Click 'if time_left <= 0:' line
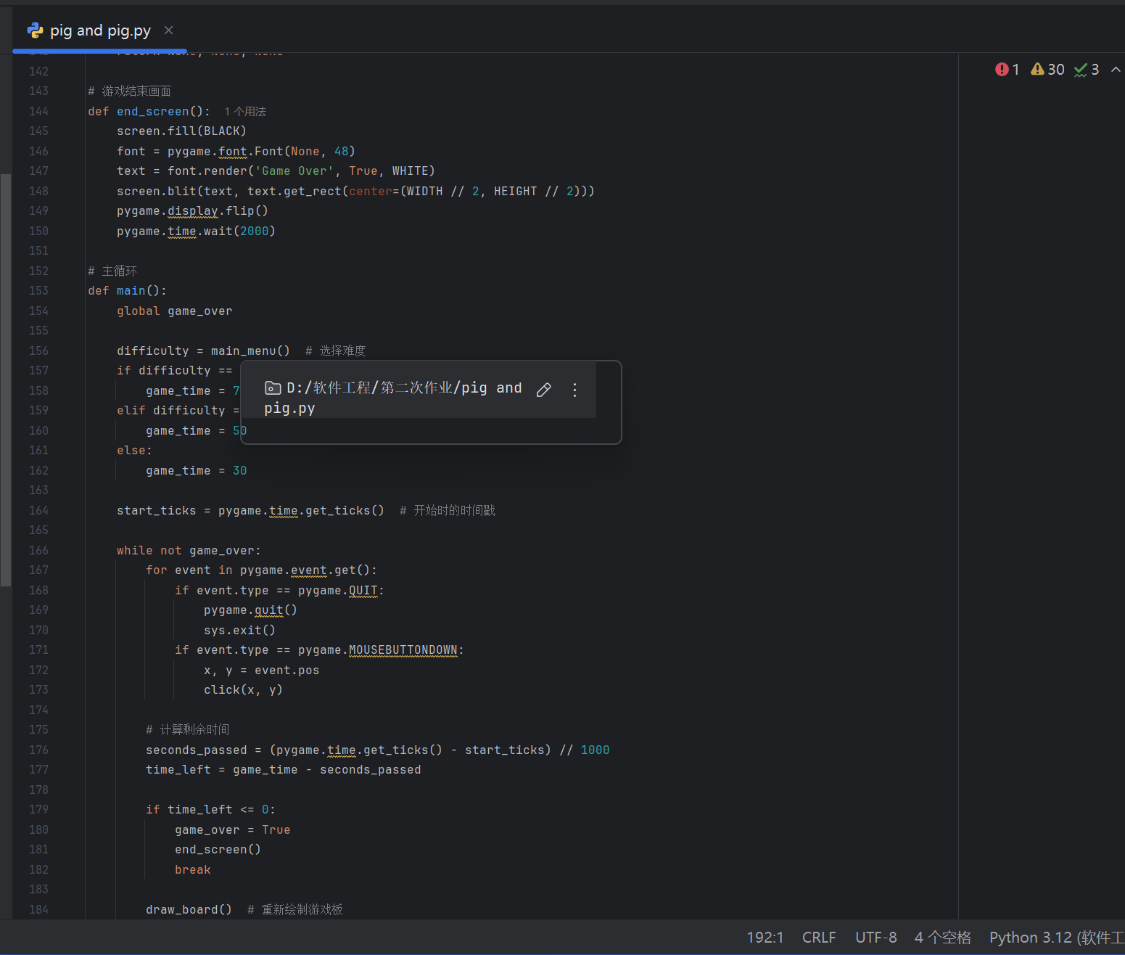1125x955 pixels. coord(210,809)
